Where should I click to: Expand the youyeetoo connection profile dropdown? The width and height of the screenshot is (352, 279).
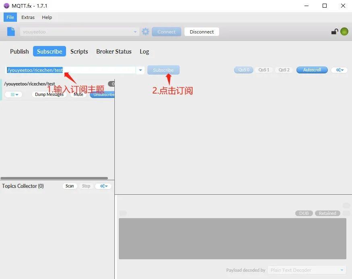point(135,32)
